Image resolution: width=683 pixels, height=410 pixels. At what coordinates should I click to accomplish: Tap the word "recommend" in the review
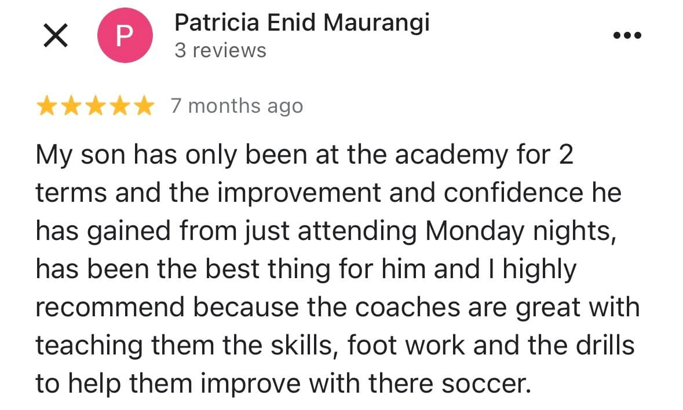point(111,307)
